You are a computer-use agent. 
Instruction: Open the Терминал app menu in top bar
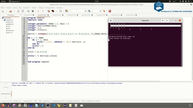[x=14, y=1]
